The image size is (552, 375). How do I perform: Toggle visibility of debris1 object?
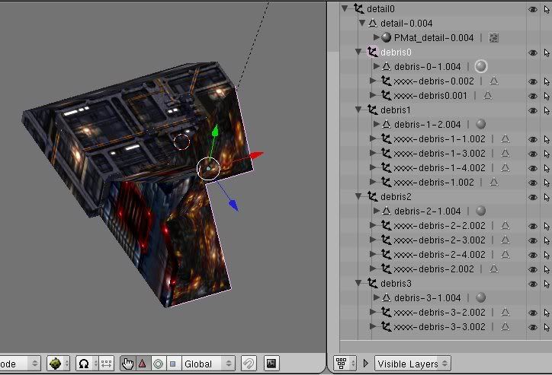532,110
